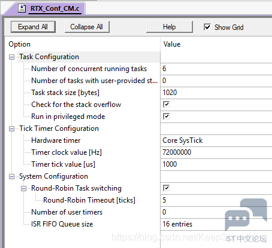Click the Timer clock value 72000000 field
The width and height of the screenshot is (272, 248).
pos(216,152)
